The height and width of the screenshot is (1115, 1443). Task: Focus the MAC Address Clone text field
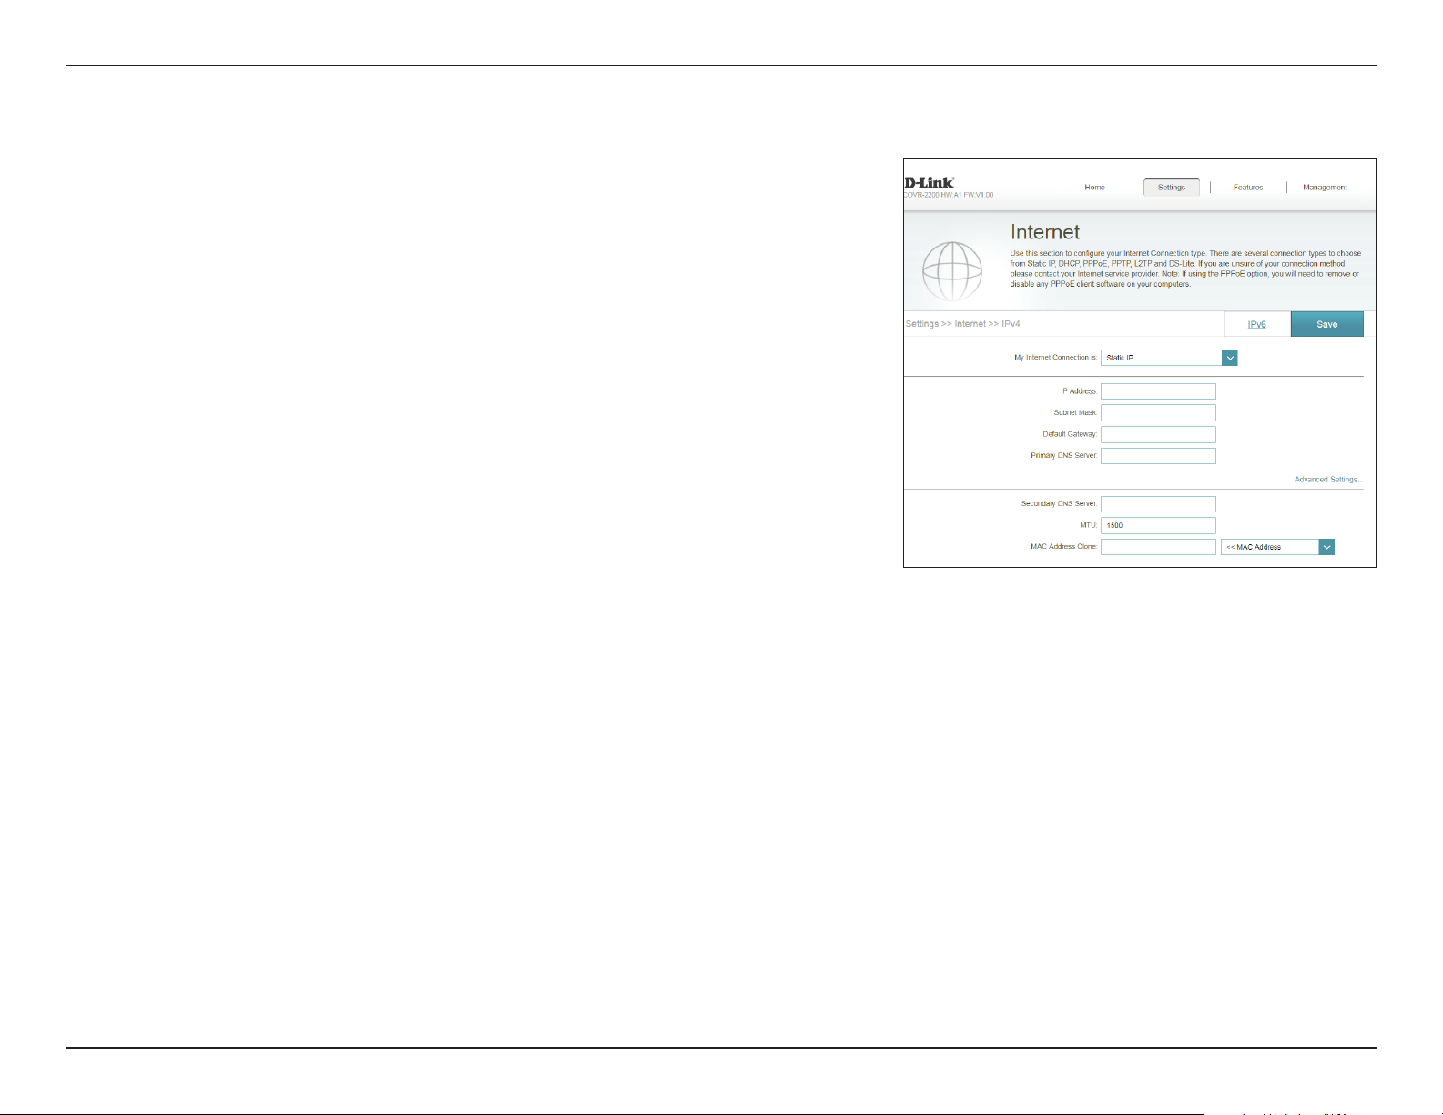[x=1158, y=547]
